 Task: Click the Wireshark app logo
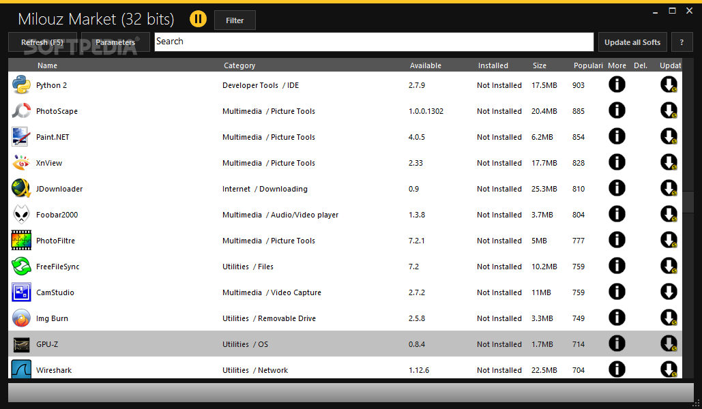(21, 369)
